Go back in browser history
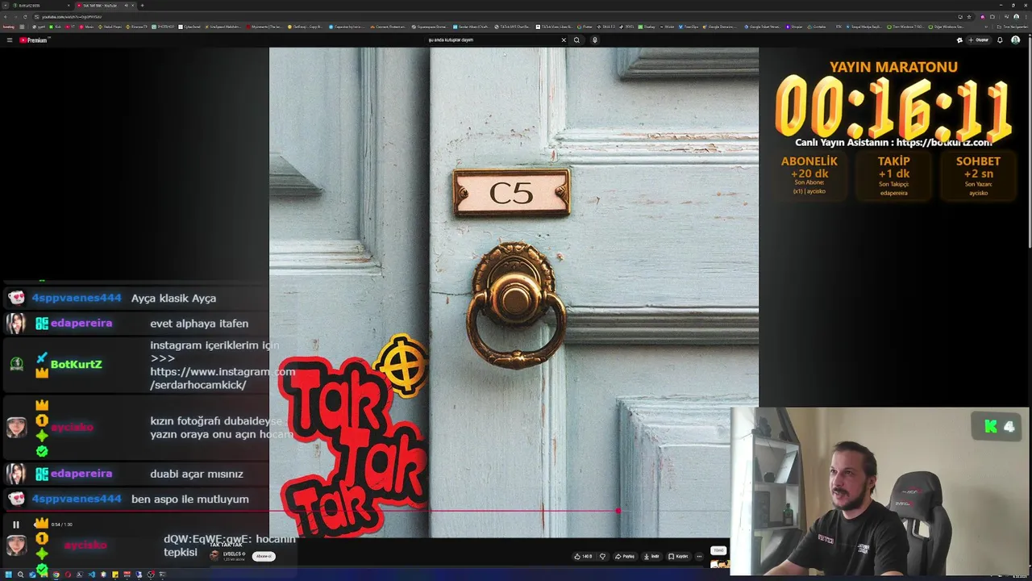Screen dimensions: 1032x581 (x=6, y=17)
